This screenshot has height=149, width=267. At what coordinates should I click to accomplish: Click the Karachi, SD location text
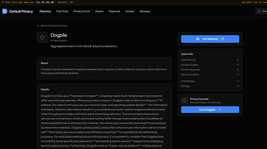point(65,2)
